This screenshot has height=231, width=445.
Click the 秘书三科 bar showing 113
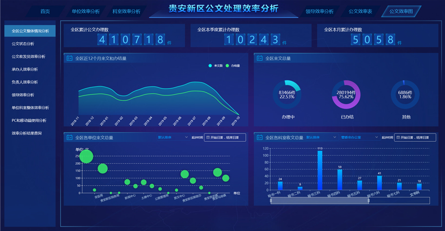pyautogui.click(x=320, y=170)
